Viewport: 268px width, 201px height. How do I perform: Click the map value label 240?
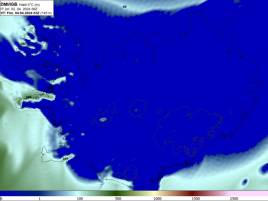tap(23, 44)
